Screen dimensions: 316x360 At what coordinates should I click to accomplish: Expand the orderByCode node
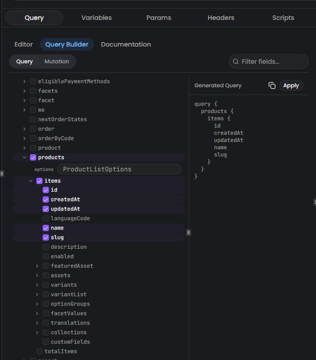24,138
